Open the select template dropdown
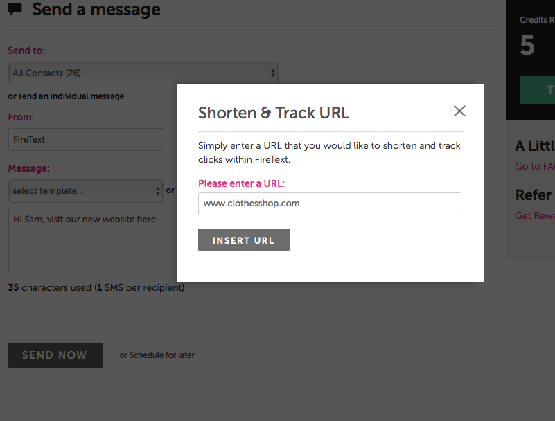The width and height of the screenshot is (555, 421). (86, 191)
